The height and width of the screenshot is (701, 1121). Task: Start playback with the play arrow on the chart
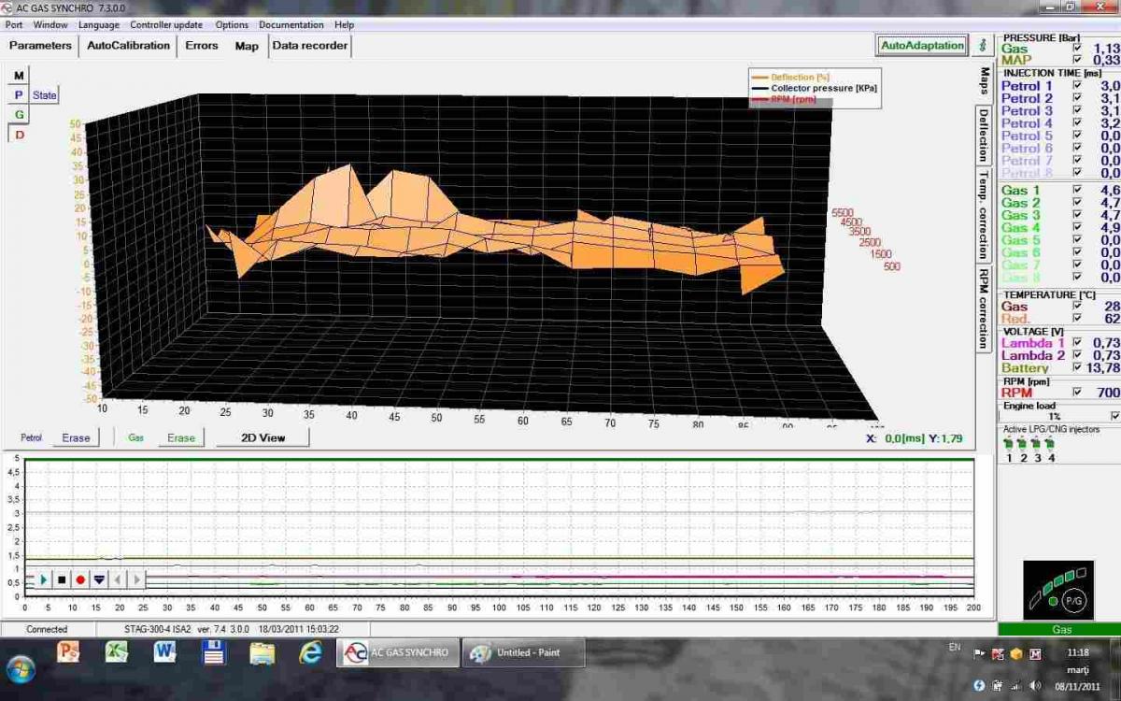43,579
